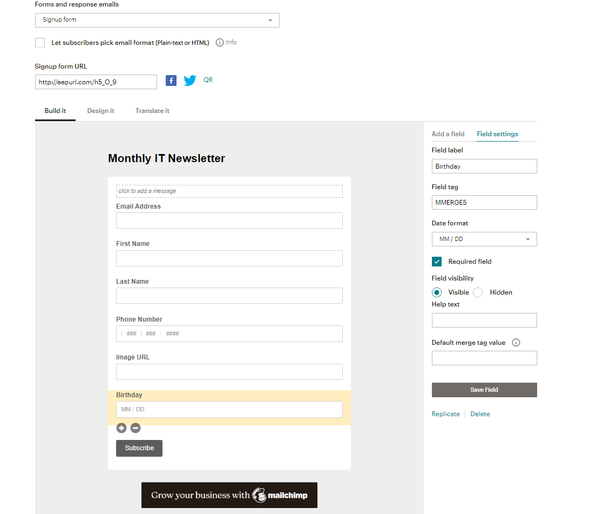Viewport: 596px width, 514px height.
Task: Click the minus icon below Birthday field
Action: point(136,428)
